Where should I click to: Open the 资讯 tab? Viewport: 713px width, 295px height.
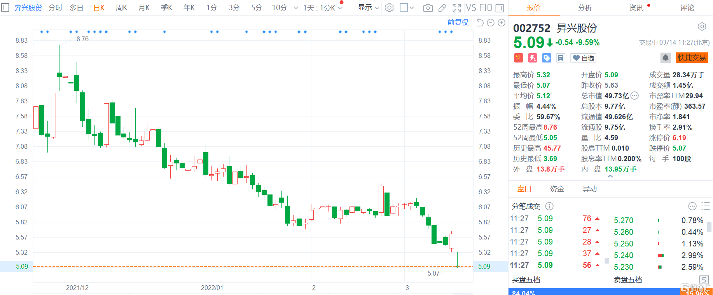pos(636,8)
